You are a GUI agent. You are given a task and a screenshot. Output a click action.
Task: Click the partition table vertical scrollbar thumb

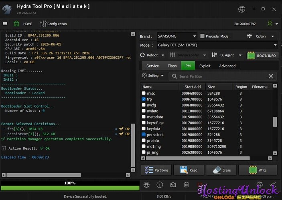(275, 122)
